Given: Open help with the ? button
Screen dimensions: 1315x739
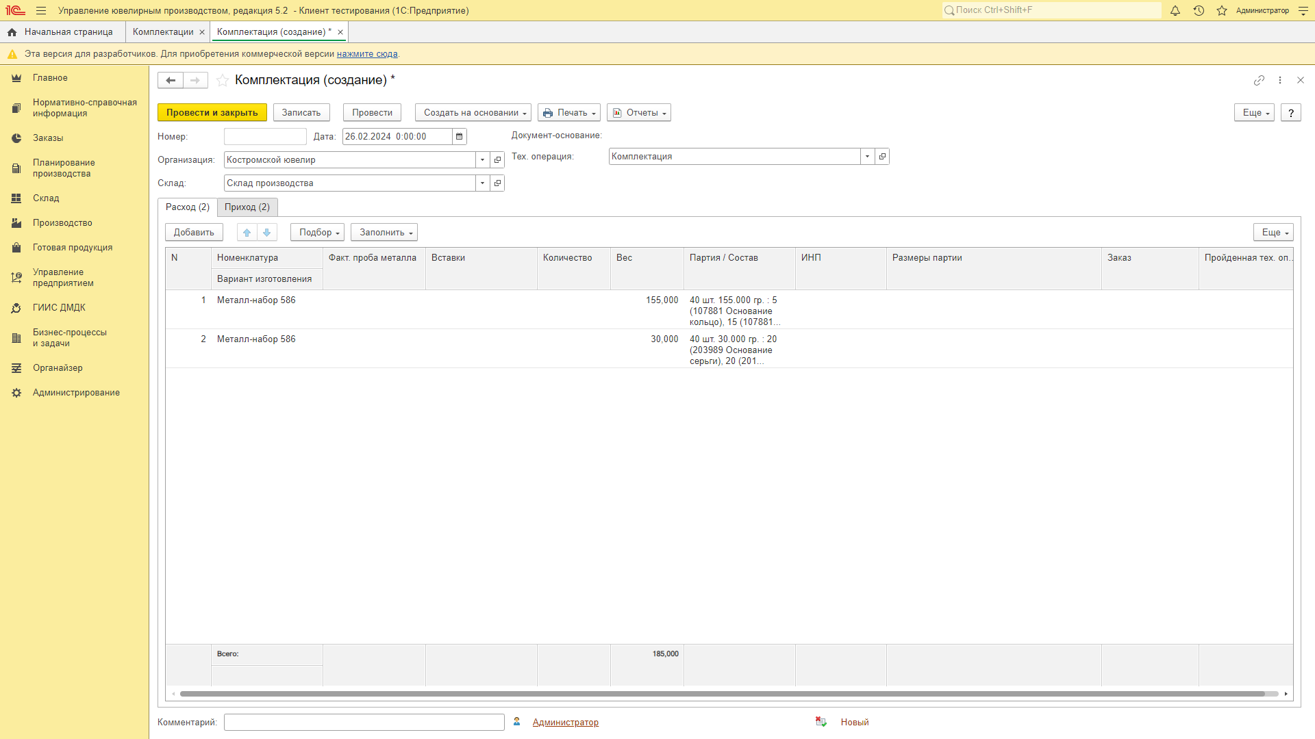Looking at the screenshot, I should [1291, 113].
